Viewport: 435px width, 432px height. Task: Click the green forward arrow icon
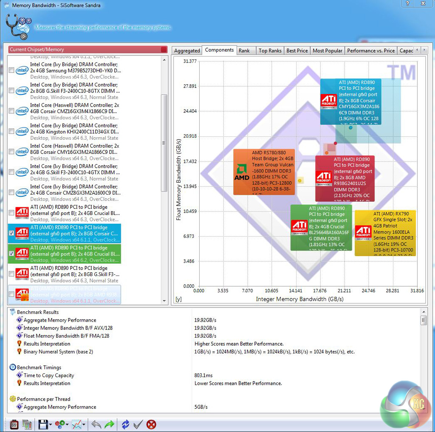[x=110, y=424]
